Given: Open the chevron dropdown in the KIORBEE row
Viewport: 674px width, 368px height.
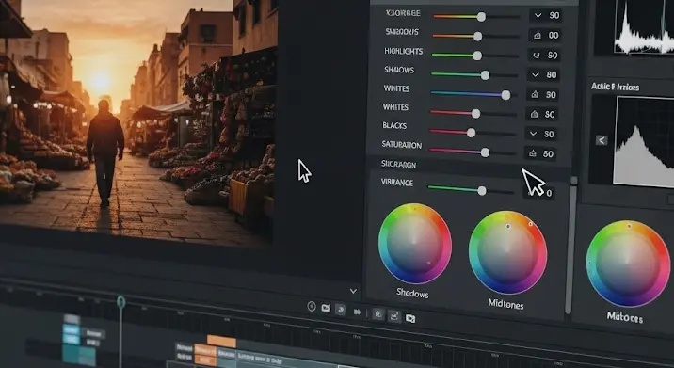Looking at the screenshot, I should (538, 15).
